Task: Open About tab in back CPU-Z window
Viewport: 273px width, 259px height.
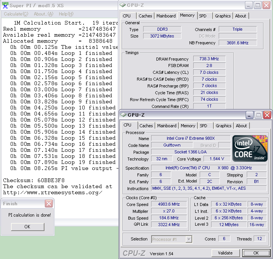Action: tap(241, 16)
